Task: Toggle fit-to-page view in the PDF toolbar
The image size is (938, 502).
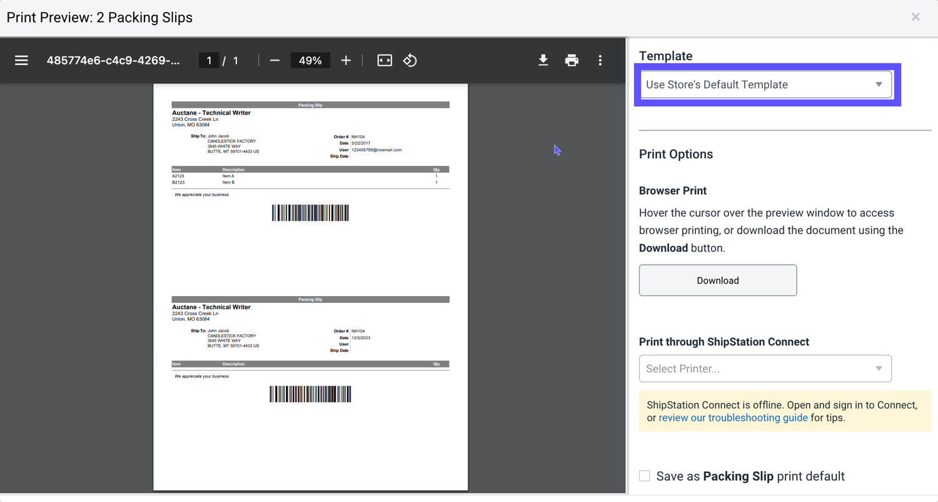Action: pyautogui.click(x=384, y=60)
